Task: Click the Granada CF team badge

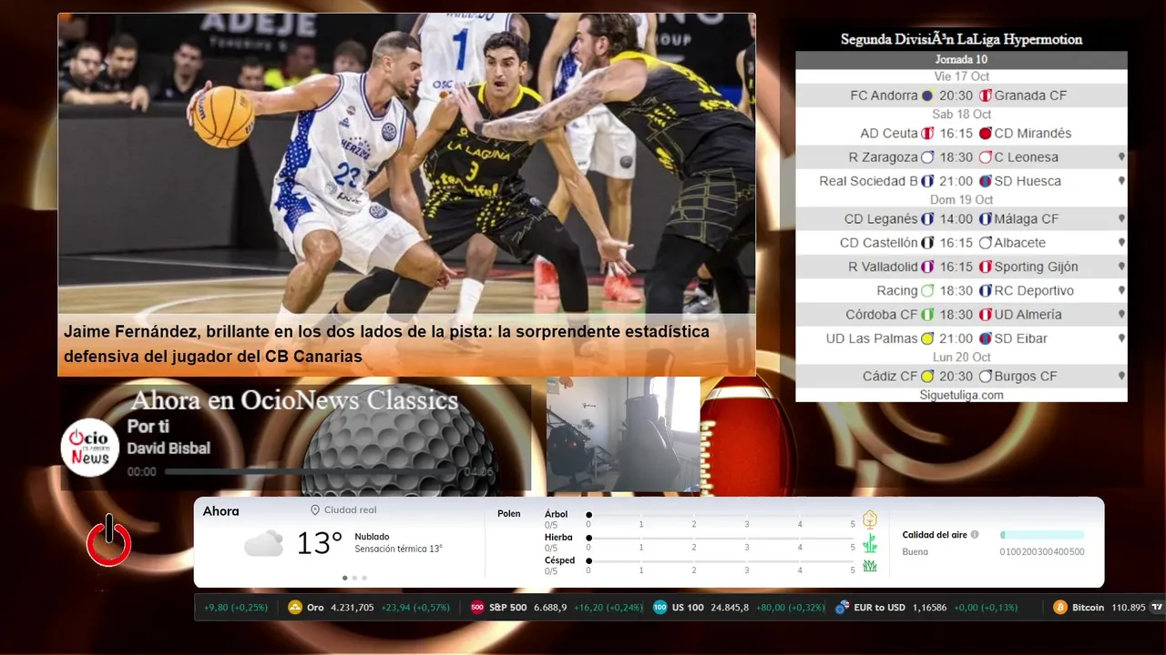Action: 985,96
